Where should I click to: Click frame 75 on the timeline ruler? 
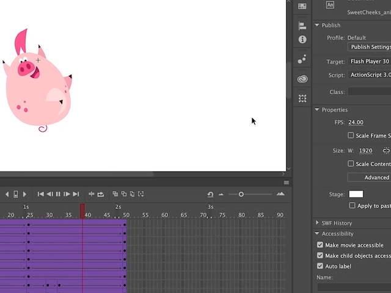(222, 215)
